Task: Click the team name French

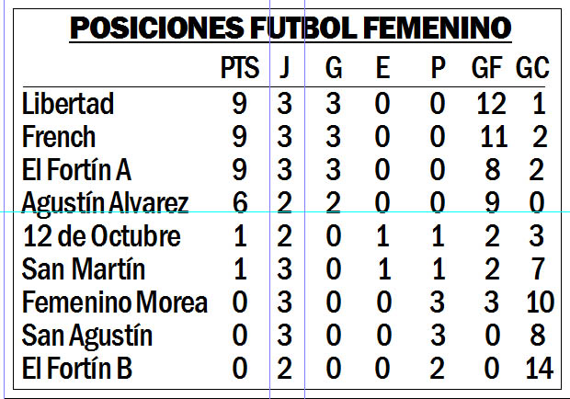Action: 59,137
